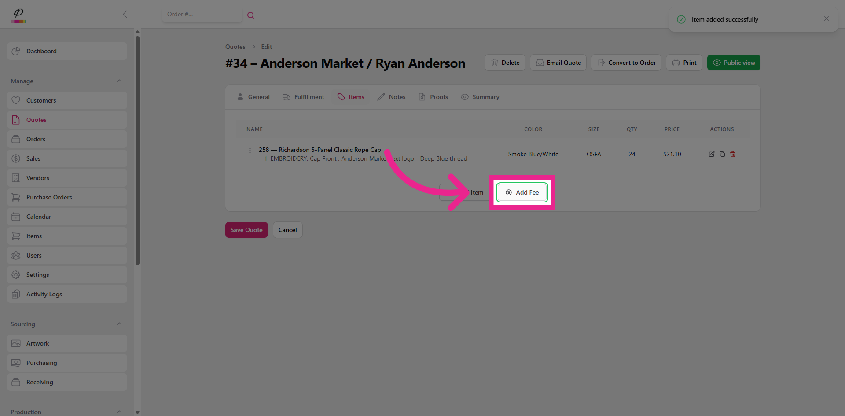845x416 pixels.
Task: Click the red trash icon to delete the item
Action: pyautogui.click(x=733, y=154)
